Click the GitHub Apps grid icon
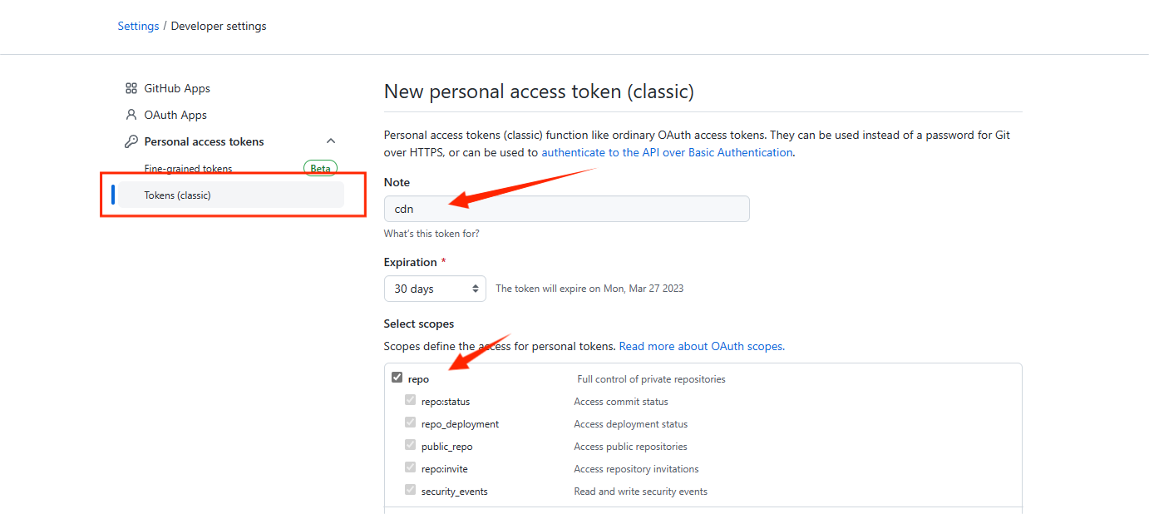The width and height of the screenshot is (1149, 514). tap(131, 88)
